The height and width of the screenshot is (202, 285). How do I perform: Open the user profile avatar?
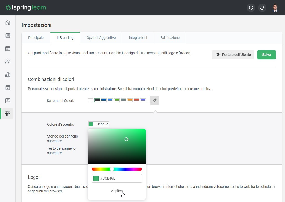click(275, 8)
